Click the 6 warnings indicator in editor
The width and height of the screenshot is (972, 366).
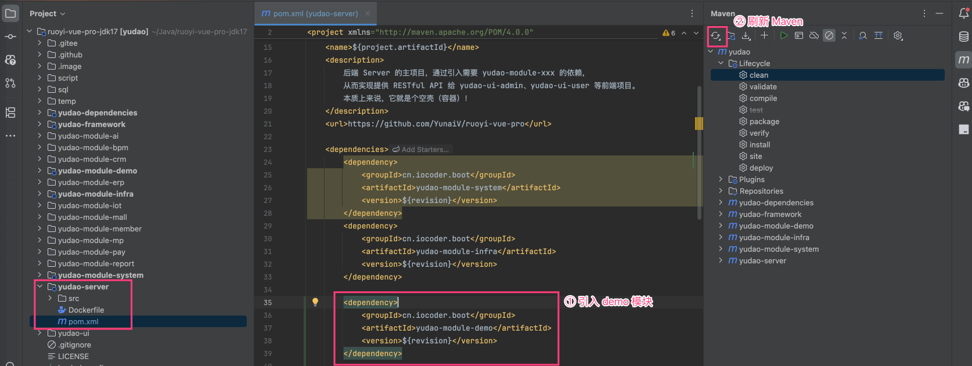click(x=669, y=33)
